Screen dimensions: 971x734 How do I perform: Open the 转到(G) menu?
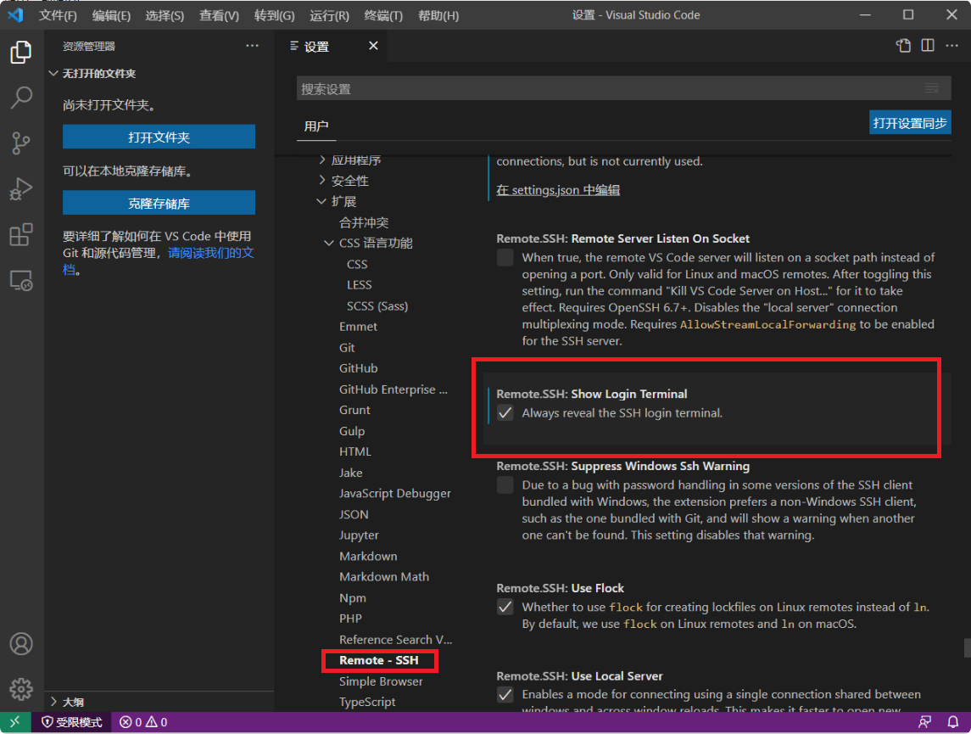coord(274,15)
